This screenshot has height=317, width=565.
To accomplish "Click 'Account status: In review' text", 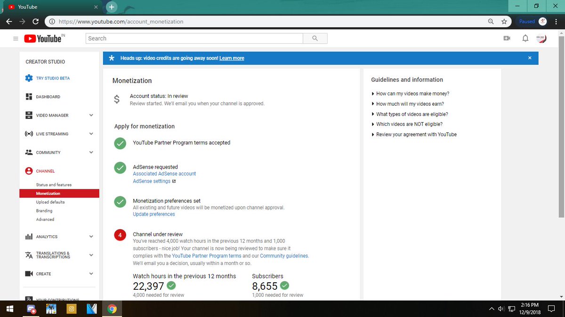I will [x=159, y=96].
